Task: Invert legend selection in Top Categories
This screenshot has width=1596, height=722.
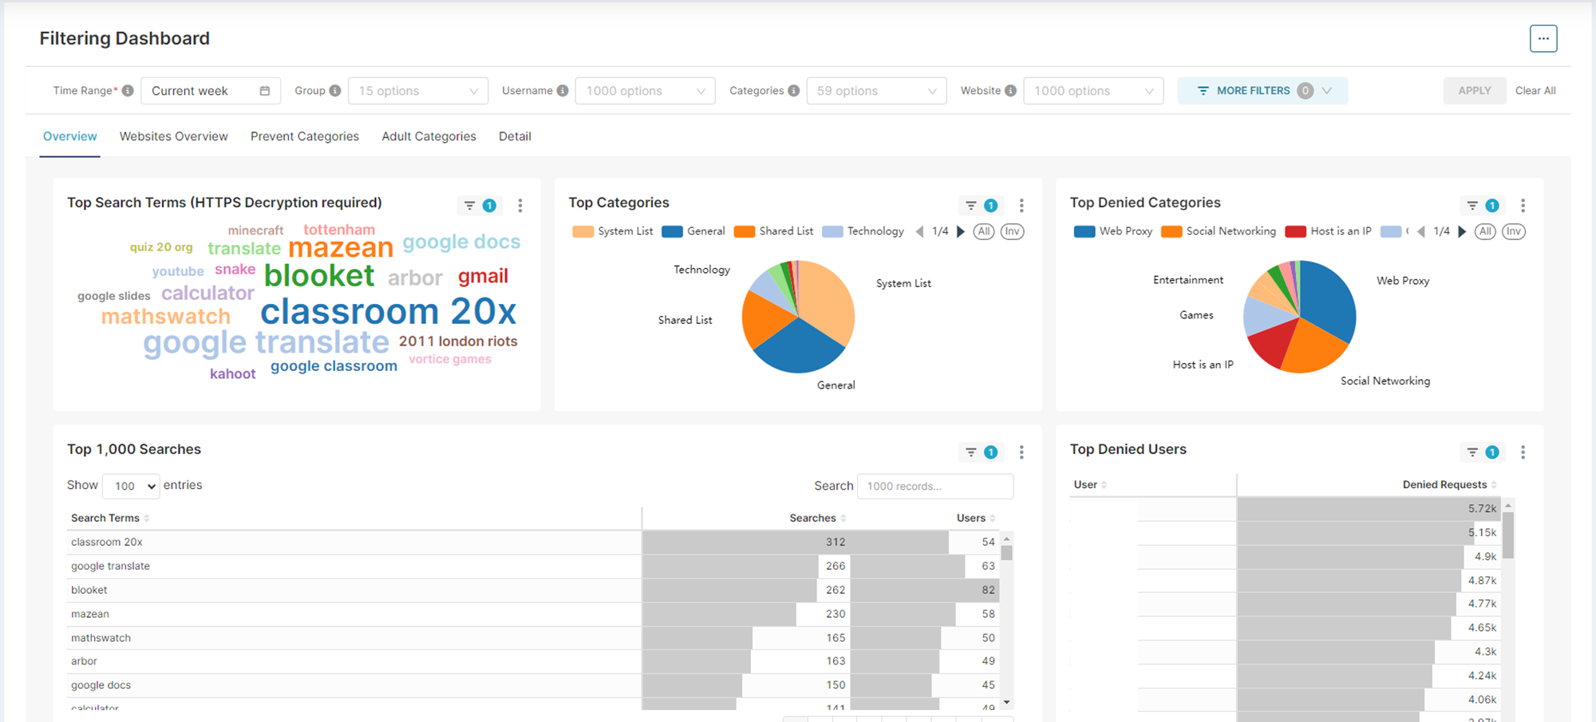Action: pos(1012,231)
